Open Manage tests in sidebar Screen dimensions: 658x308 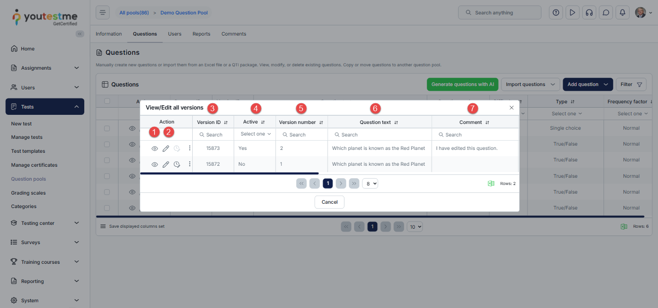[x=27, y=137]
